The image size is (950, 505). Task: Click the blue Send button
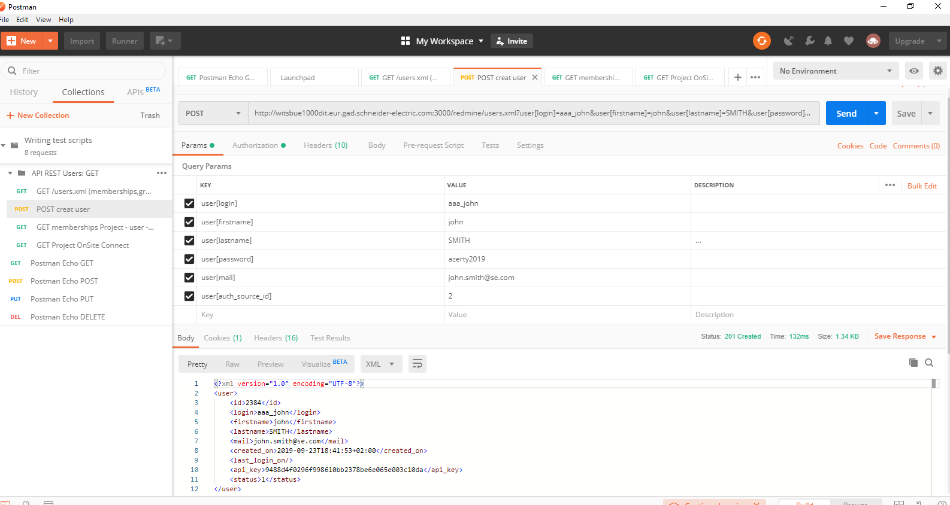pos(846,113)
